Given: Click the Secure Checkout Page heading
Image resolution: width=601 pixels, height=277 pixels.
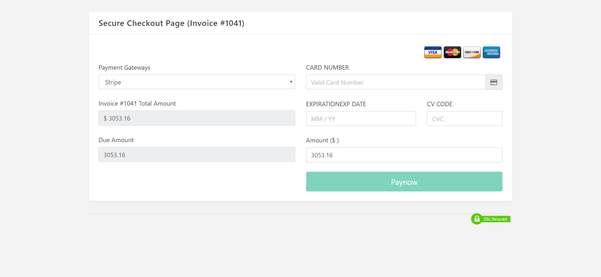Looking at the screenshot, I should [x=171, y=23].
